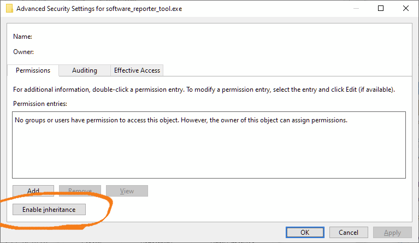
Task: Switch to the Permissions tab
Action: tap(33, 70)
